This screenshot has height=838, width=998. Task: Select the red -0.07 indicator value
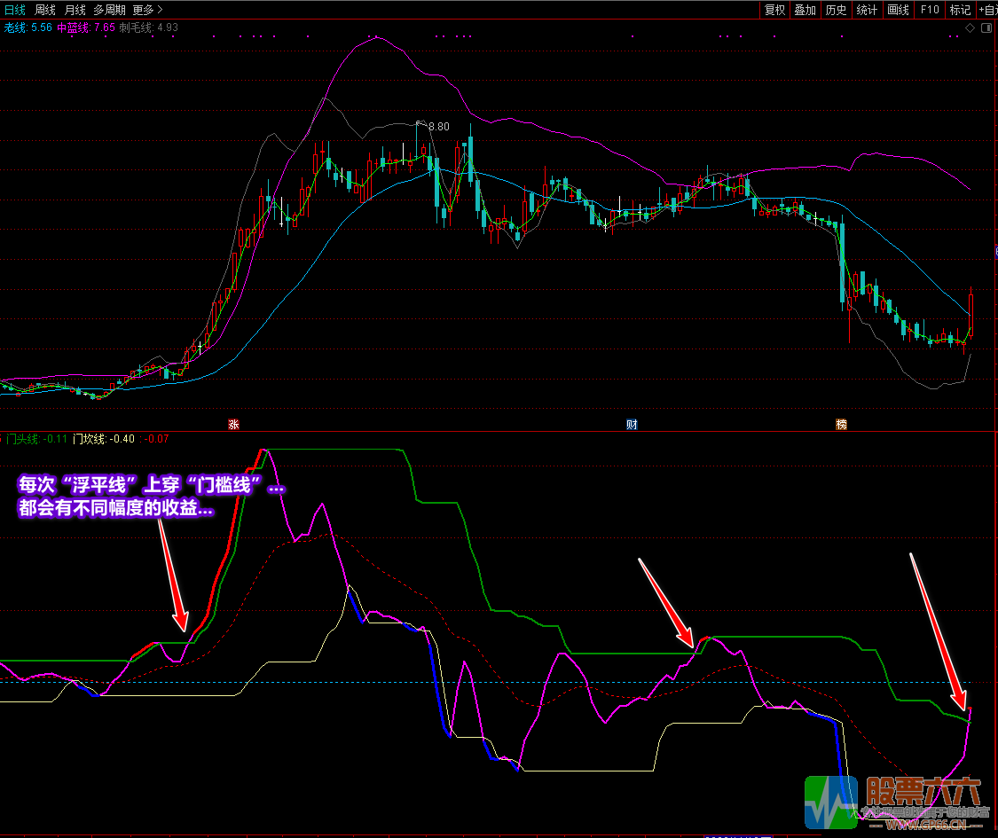[156, 439]
